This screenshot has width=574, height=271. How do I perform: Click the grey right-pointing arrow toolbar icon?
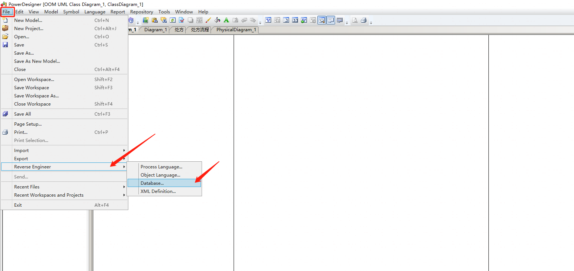253,20
